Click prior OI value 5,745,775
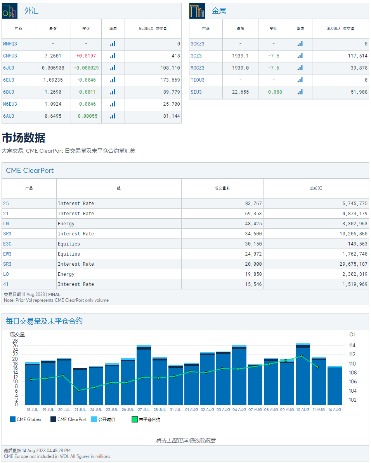This screenshot has height=463, width=371. tap(355, 204)
